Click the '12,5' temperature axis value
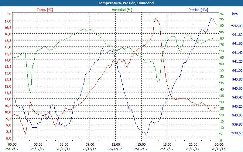The width and height of the screenshot is (243, 152). [x=8, y=80]
